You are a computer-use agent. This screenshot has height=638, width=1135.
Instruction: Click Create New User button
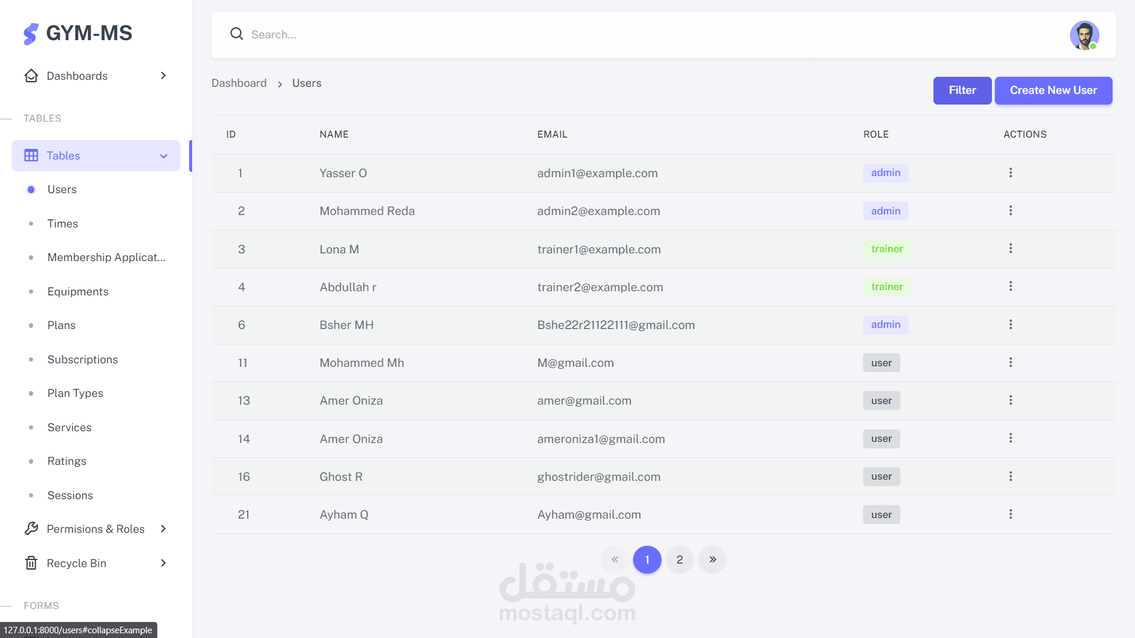pos(1053,90)
